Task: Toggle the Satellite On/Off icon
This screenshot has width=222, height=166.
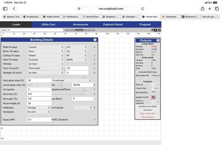Action: tap(153, 97)
